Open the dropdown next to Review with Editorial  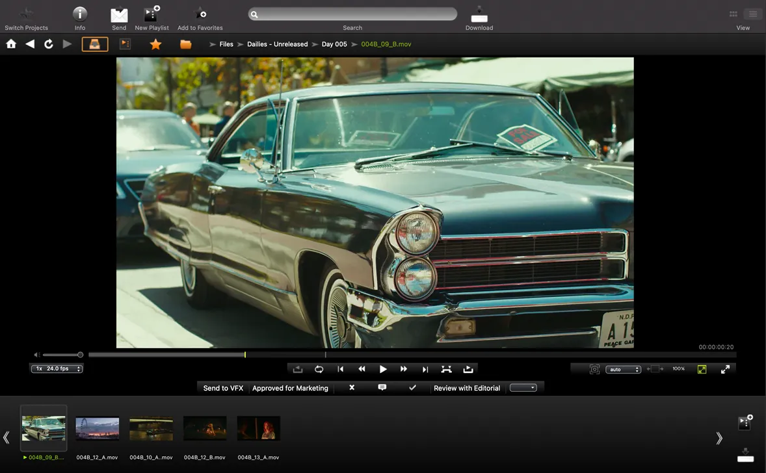(525, 387)
